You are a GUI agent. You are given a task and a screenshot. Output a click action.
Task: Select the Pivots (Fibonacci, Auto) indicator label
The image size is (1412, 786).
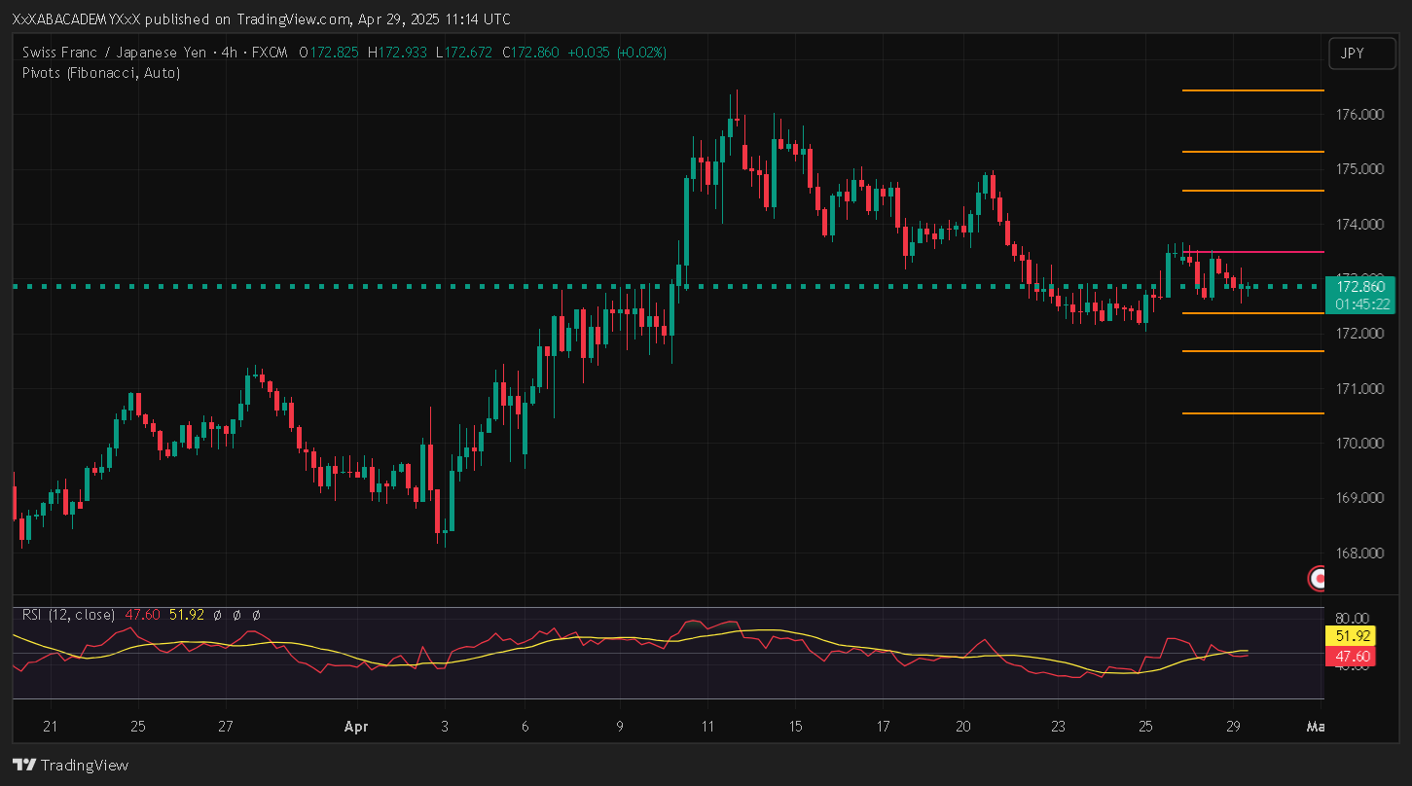click(x=100, y=72)
